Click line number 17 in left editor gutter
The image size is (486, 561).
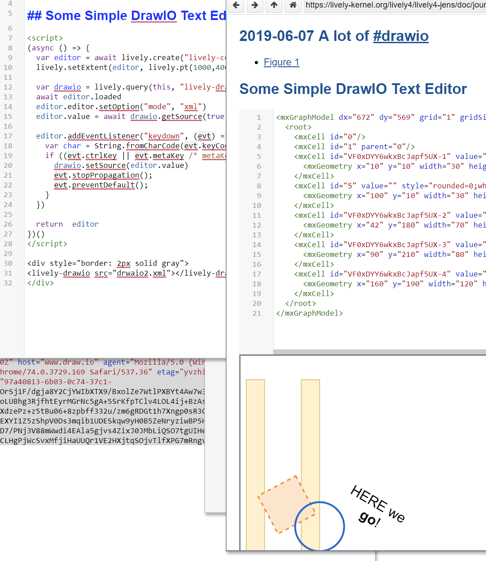pyautogui.click(x=8, y=136)
